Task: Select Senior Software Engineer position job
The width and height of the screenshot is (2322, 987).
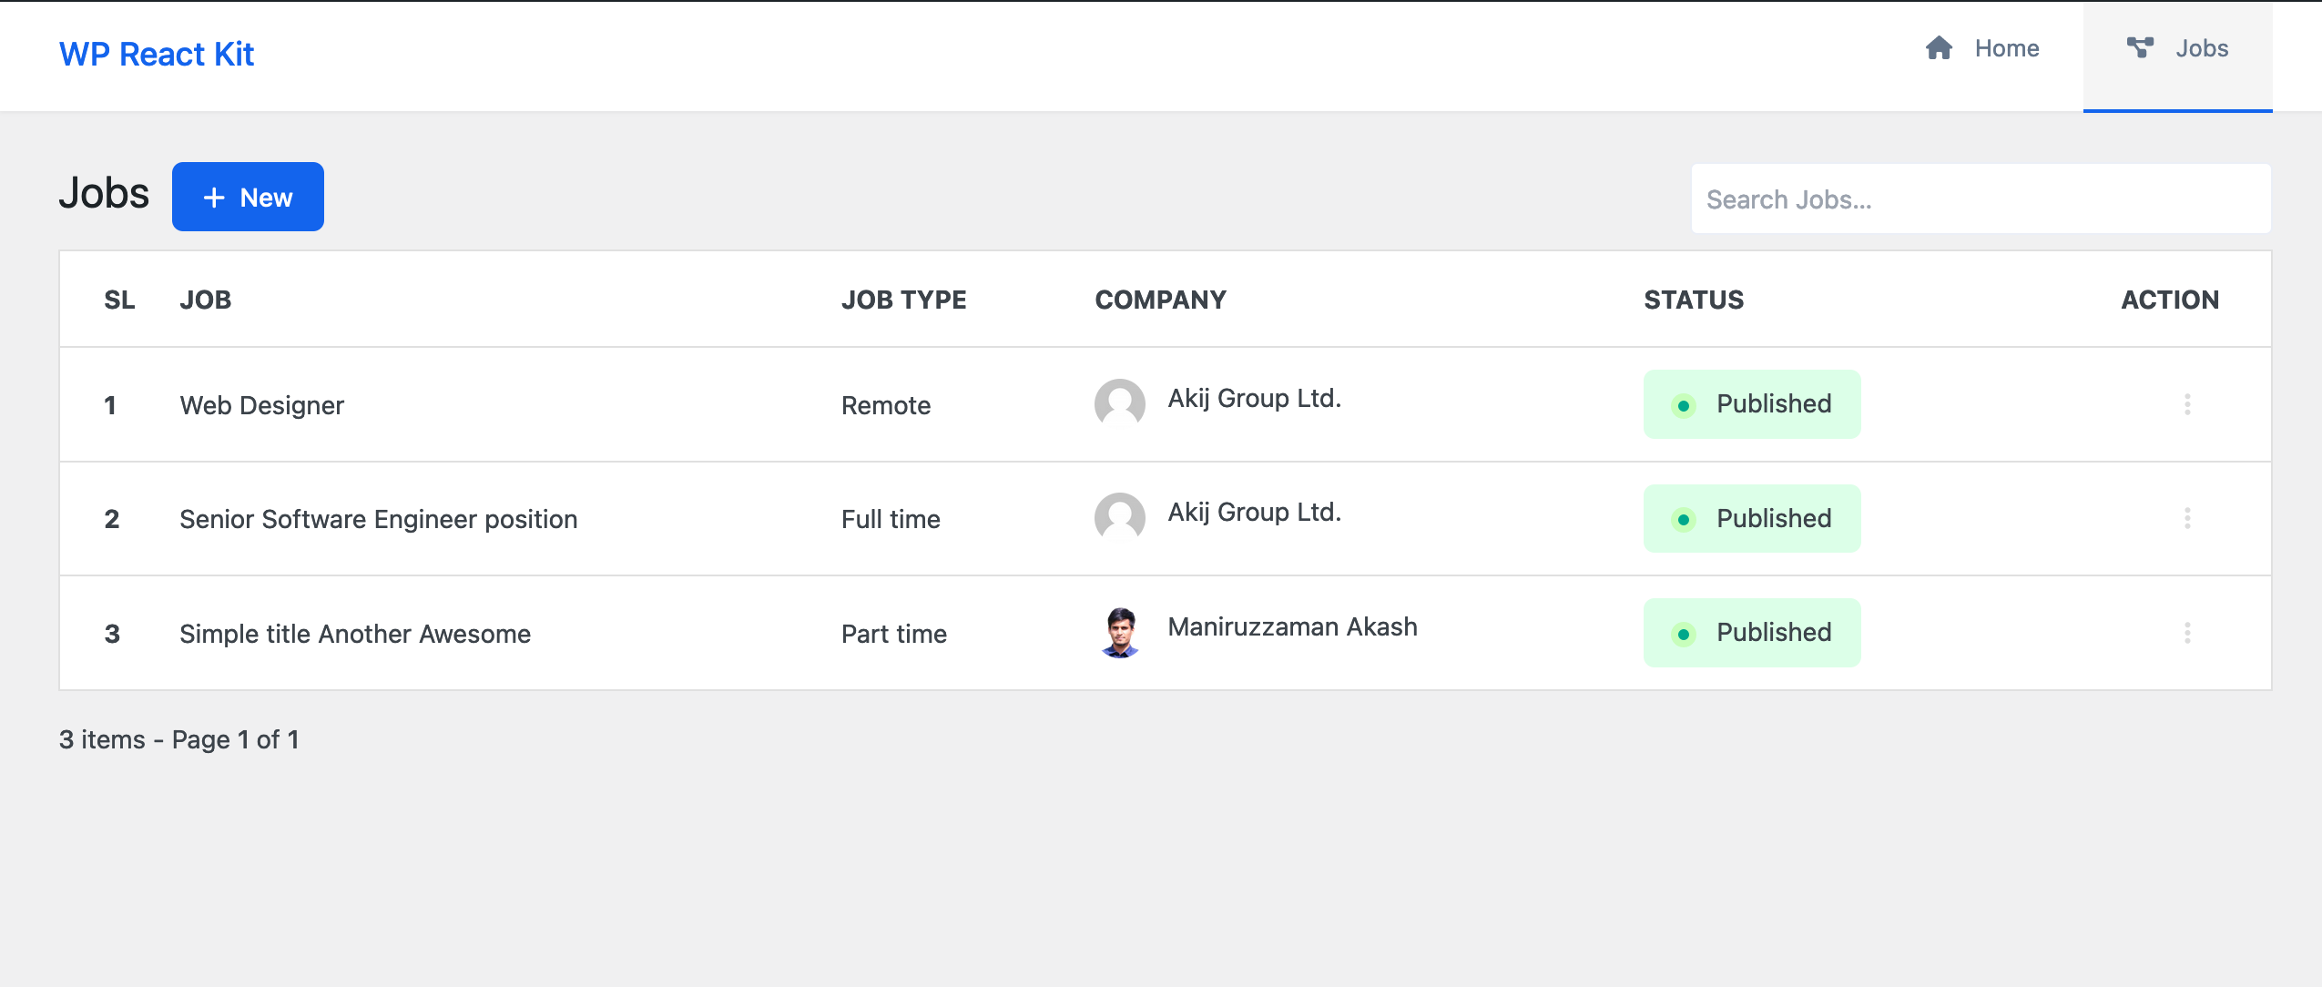Action: tap(379, 520)
